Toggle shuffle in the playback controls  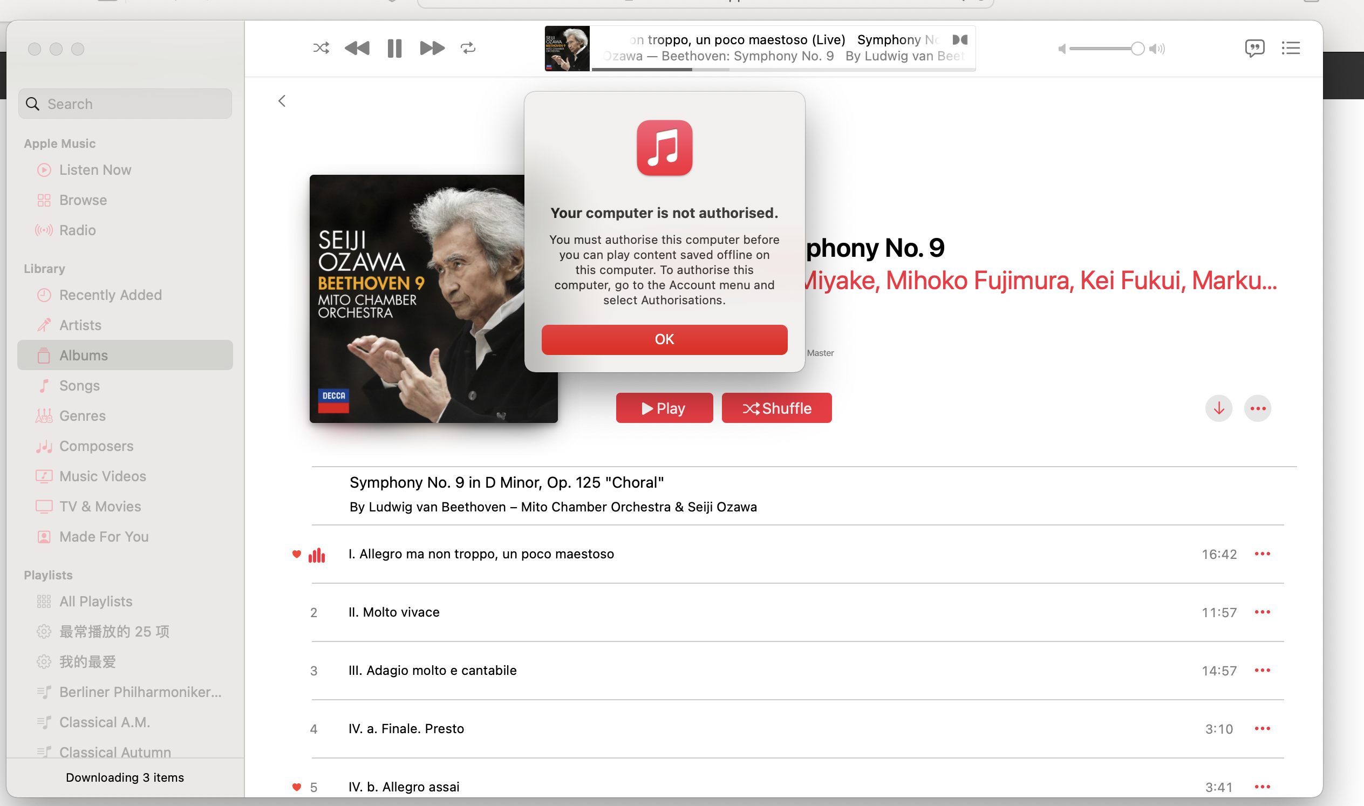pyautogui.click(x=321, y=49)
